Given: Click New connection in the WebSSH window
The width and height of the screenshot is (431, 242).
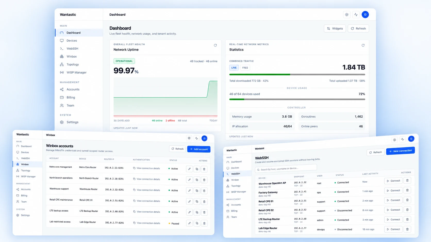Looking at the screenshot, I should (400, 151).
